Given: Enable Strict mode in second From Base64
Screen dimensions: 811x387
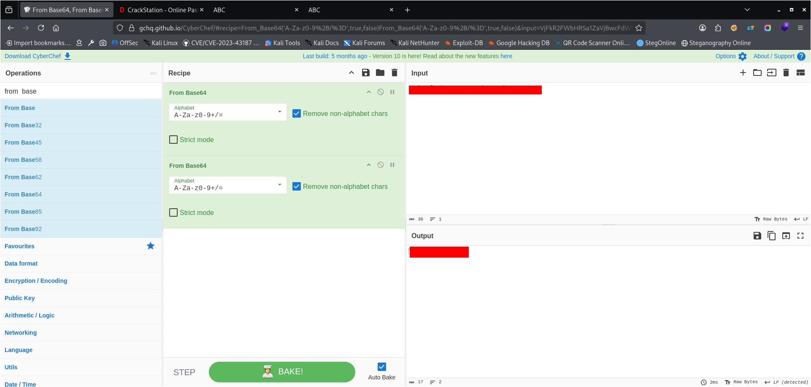Looking at the screenshot, I should coord(173,212).
